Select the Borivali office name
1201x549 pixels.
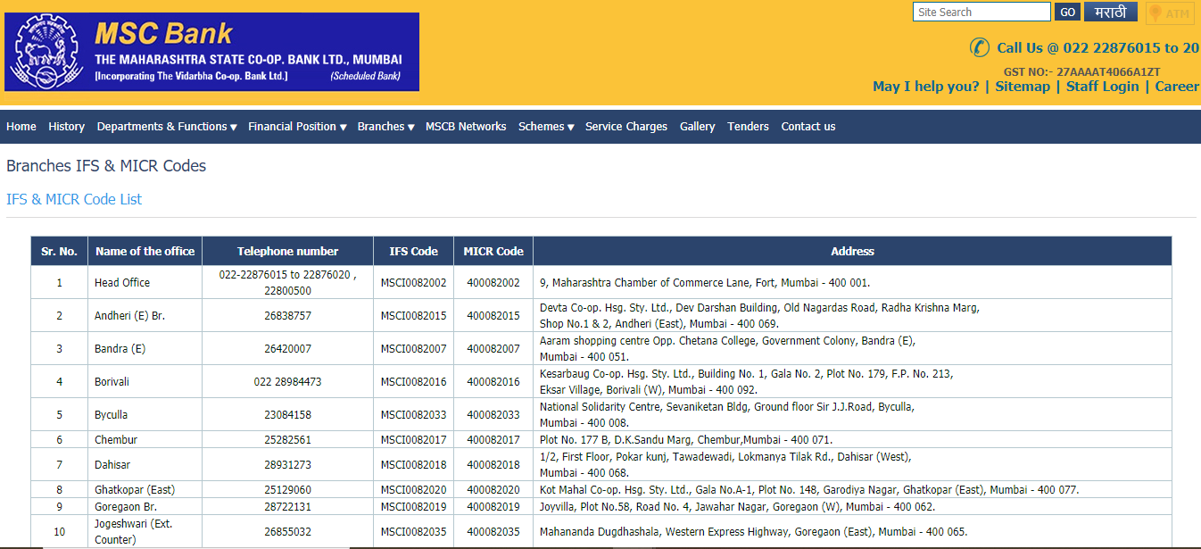[x=112, y=382]
